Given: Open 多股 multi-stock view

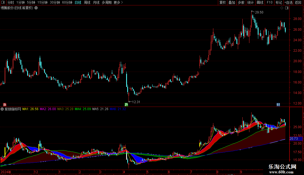Looking at the screenshot, I should [241, 2].
